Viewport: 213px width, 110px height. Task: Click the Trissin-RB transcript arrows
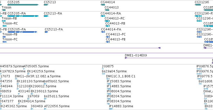pyautogui.click(x=4, y=21)
